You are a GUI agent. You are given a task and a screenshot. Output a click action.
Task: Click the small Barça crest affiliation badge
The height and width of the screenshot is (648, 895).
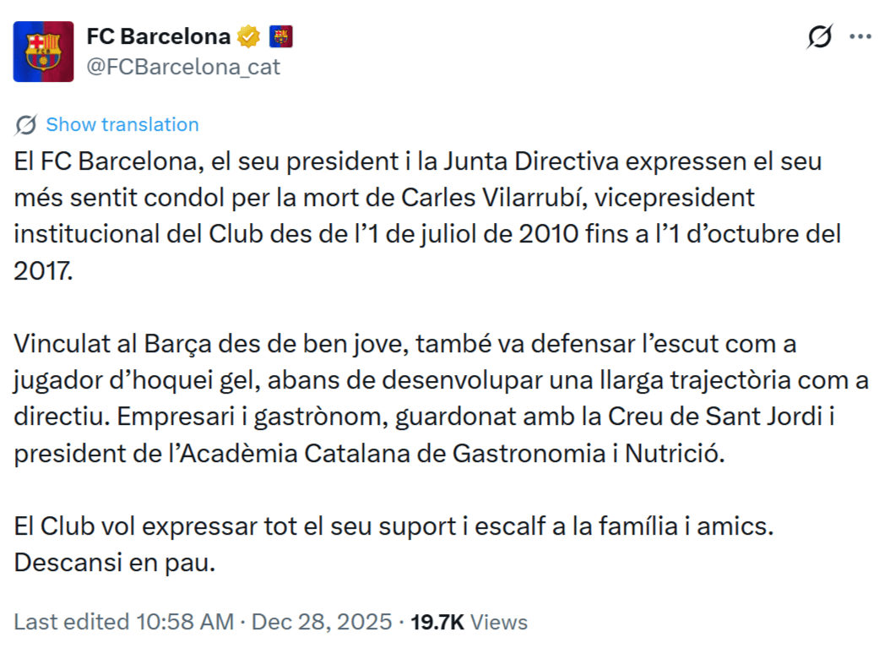tap(280, 36)
